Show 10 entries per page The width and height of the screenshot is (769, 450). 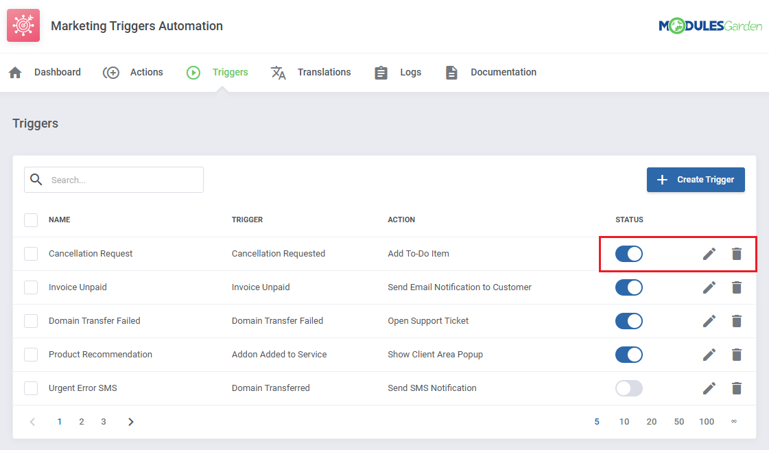point(624,422)
